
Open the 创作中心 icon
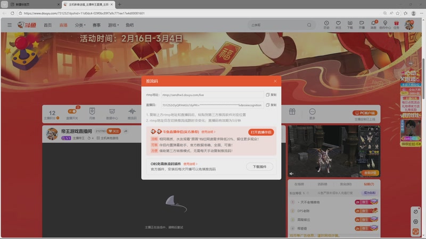385,25
